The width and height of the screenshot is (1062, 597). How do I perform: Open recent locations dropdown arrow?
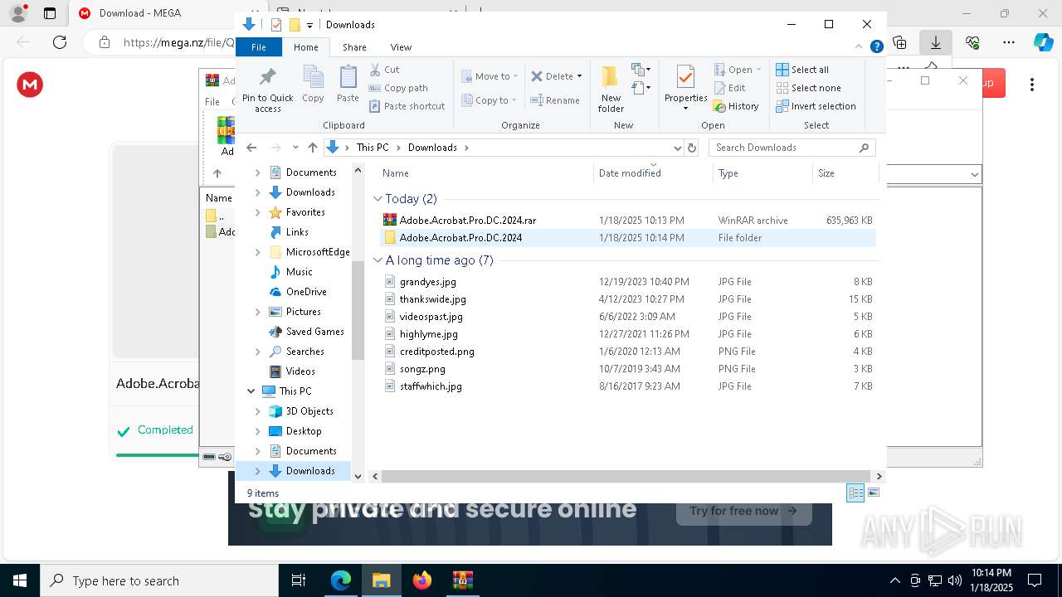(x=295, y=148)
